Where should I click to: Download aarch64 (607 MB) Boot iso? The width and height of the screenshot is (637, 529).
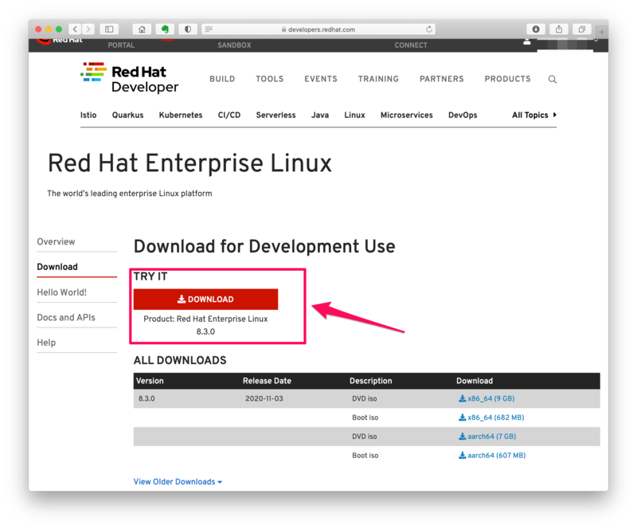(492, 456)
